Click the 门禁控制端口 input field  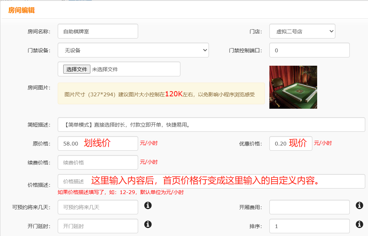[x=310, y=50]
